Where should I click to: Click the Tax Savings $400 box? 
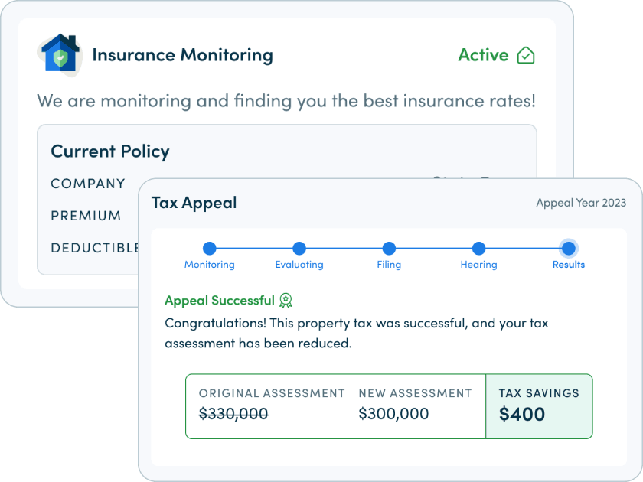539,405
